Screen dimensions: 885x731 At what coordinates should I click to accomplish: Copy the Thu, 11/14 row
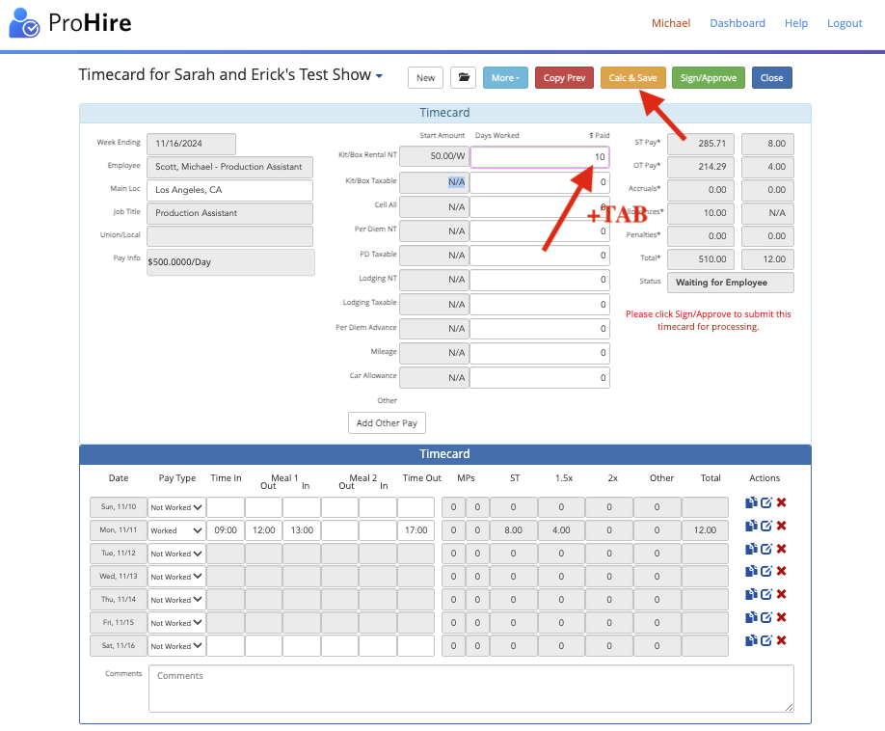[x=751, y=594]
